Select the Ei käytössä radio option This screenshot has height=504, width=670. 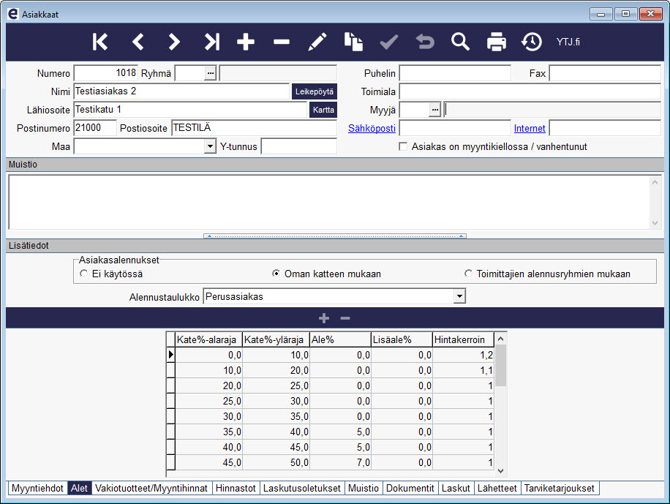click(x=83, y=274)
